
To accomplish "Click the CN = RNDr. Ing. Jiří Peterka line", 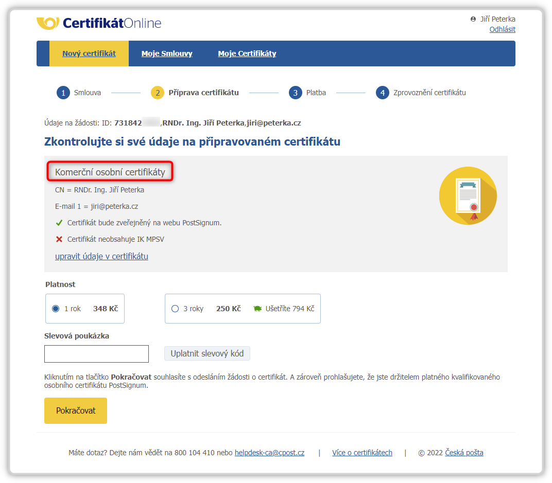I will click(x=99, y=190).
